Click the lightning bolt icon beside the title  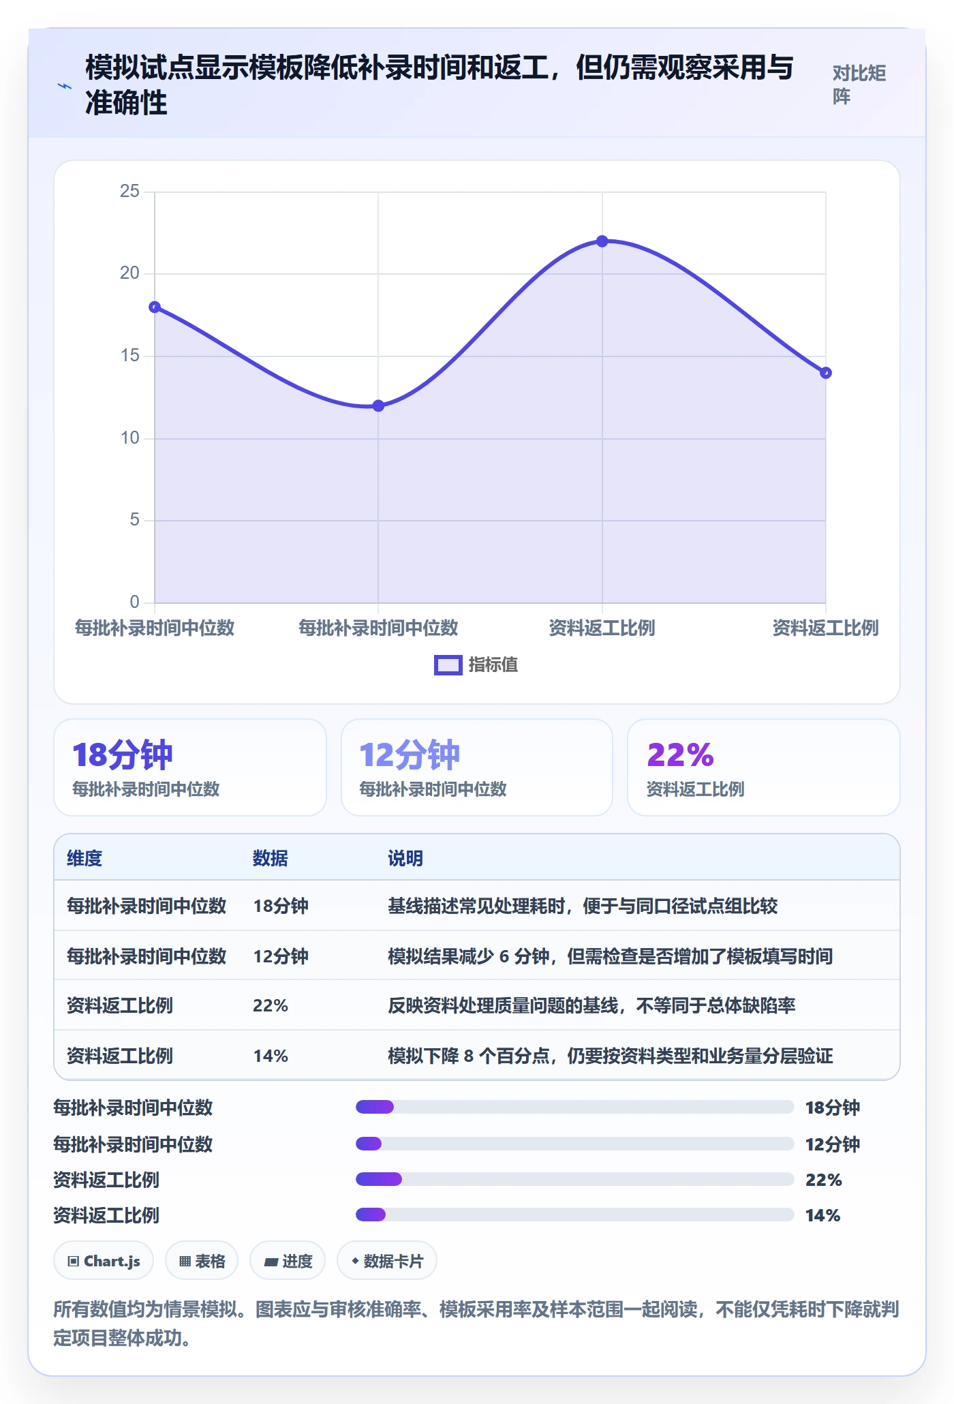[x=65, y=86]
